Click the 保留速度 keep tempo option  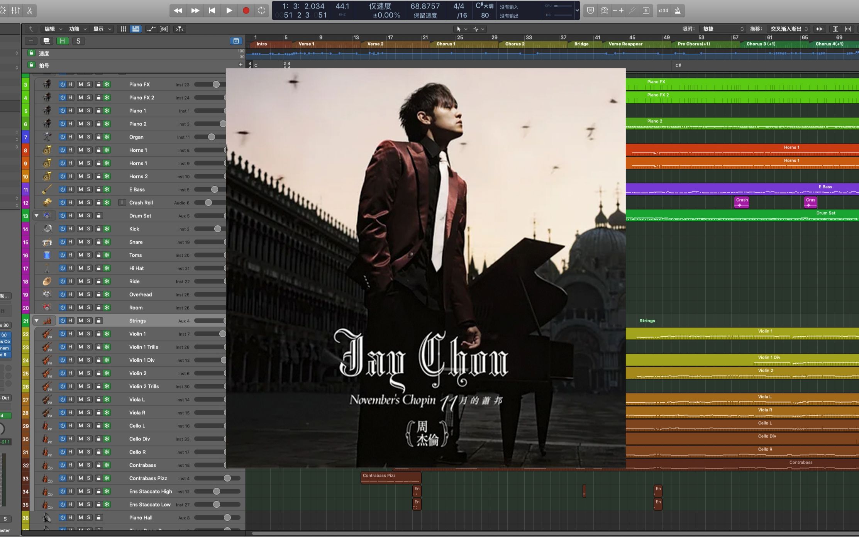(x=425, y=15)
